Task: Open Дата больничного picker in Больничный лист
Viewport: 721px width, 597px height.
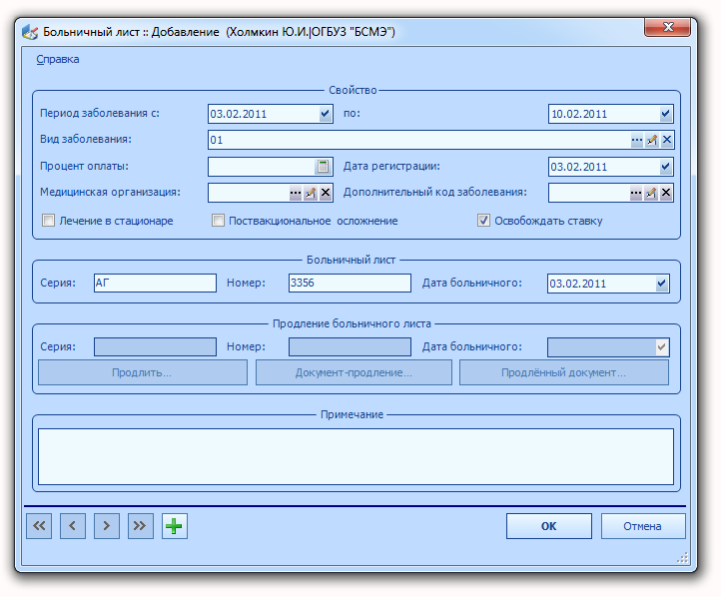Action: [x=662, y=284]
